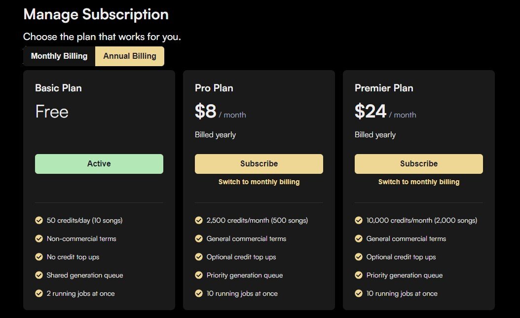Click checkmark icon beside 10,000 credits/month
This screenshot has width=520, height=318.
click(x=359, y=220)
